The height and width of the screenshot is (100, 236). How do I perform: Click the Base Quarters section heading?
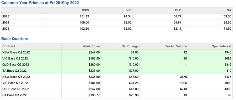point(15,39)
